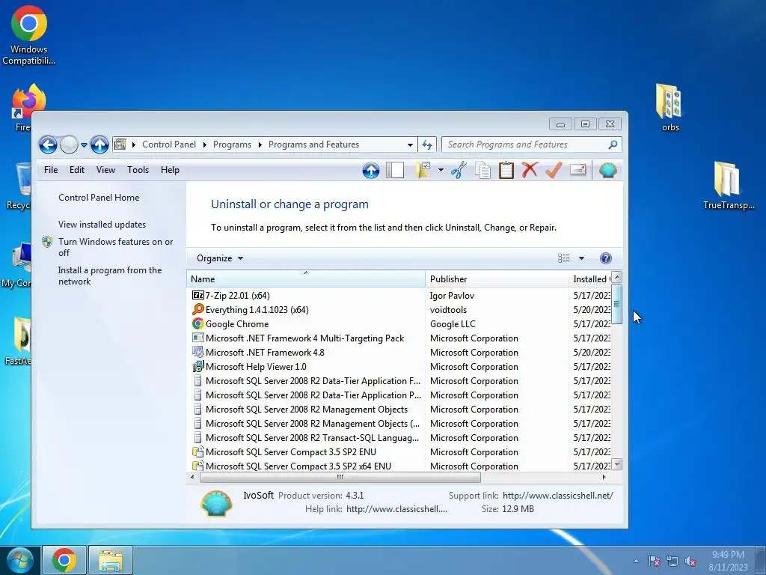Select Microsoft .NET Framework 4 Multi-Targeting Pack

pos(305,338)
